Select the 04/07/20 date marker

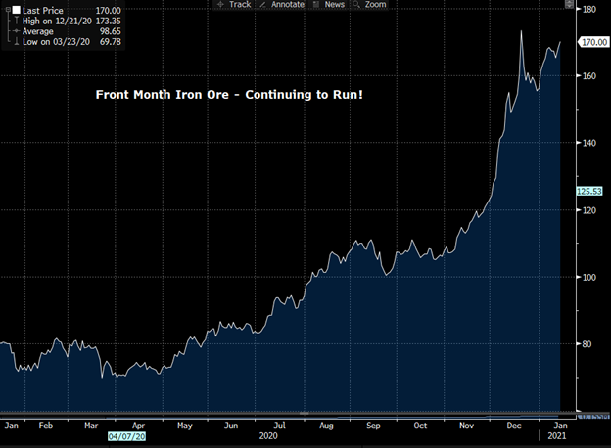tap(126, 439)
